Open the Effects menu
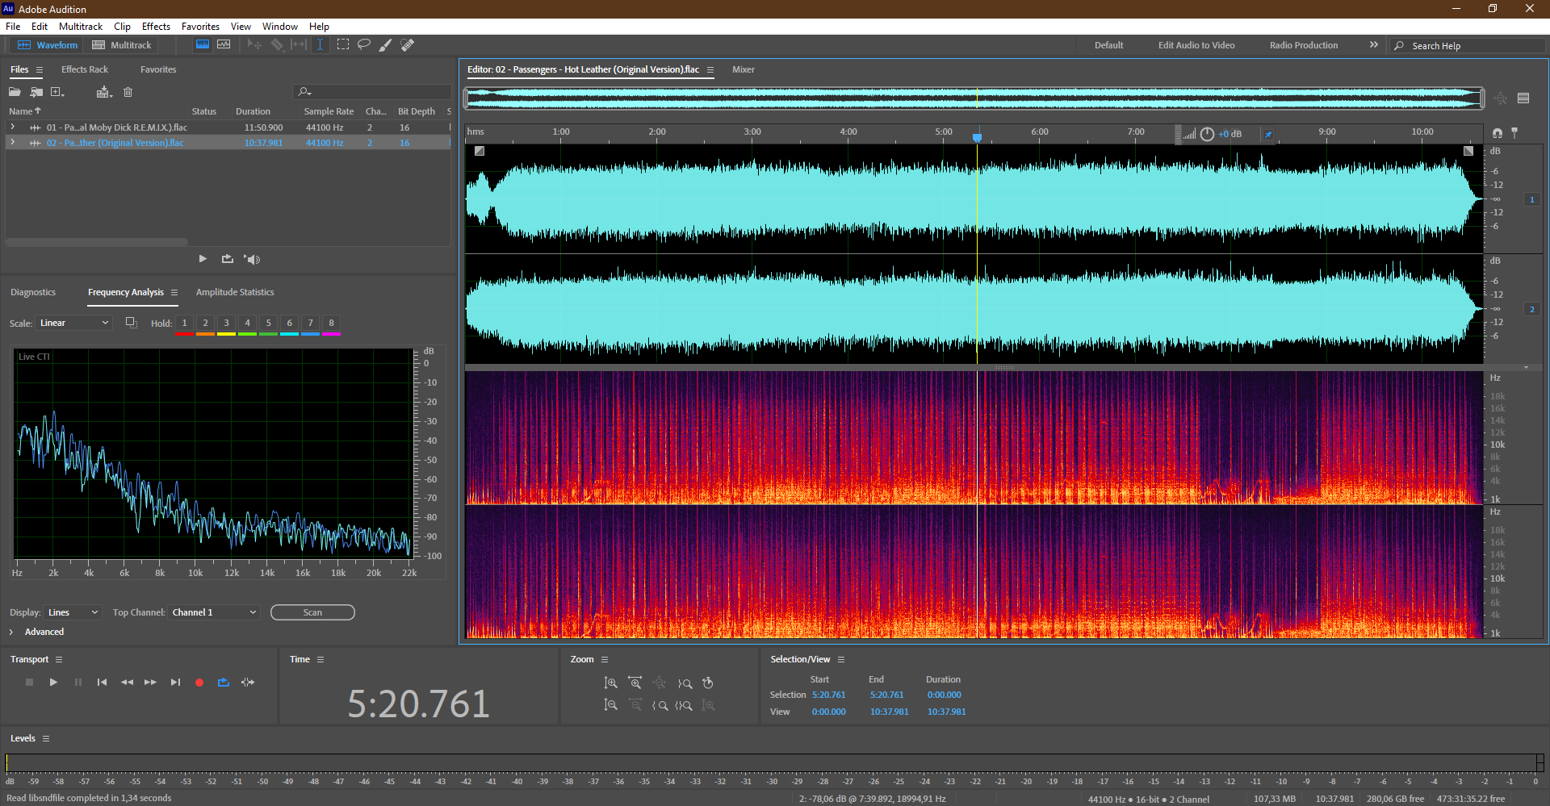The image size is (1550, 806). pyautogui.click(x=156, y=27)
